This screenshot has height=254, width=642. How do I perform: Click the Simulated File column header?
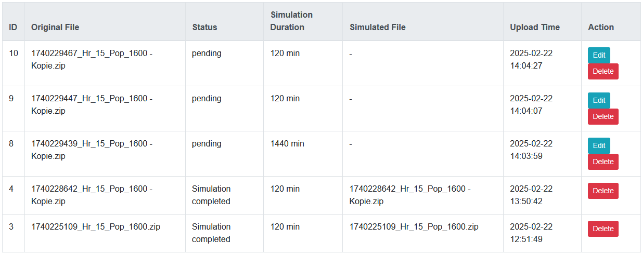377,27
